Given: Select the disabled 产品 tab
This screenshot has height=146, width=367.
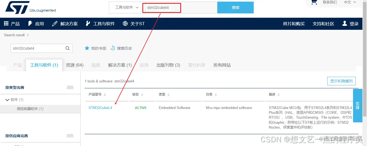Looking at the screenshot, I should (x=17, y=65).
